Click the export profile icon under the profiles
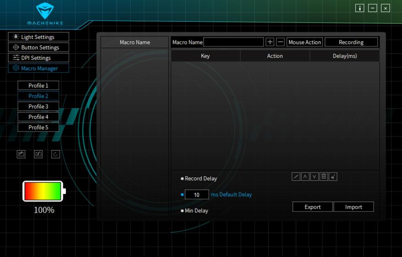The width and height of the screenshot is (402, 257). [x=21, y=154]
